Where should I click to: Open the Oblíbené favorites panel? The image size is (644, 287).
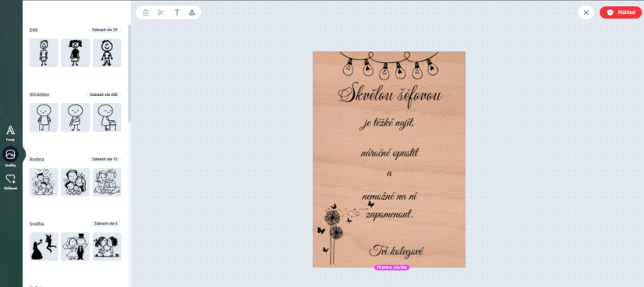[x=11, y=182]
